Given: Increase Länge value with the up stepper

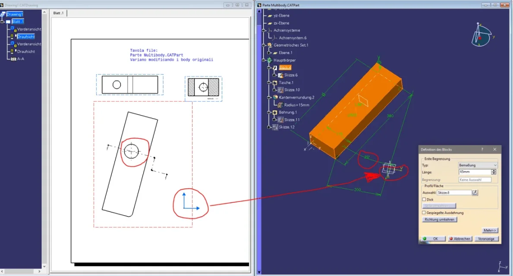Looking at the screenshot, I should click(494, 170).
